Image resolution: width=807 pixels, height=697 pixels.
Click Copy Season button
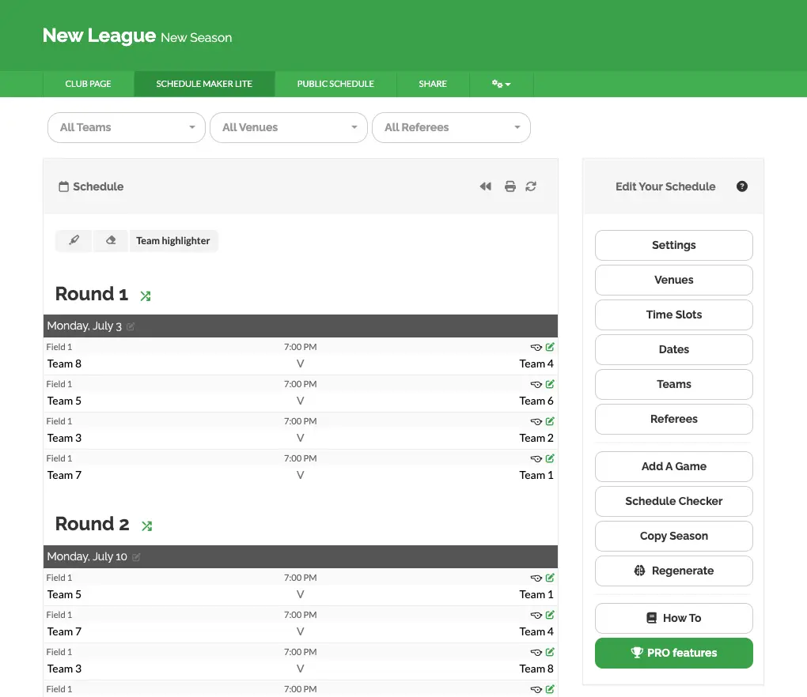(674, 536)
